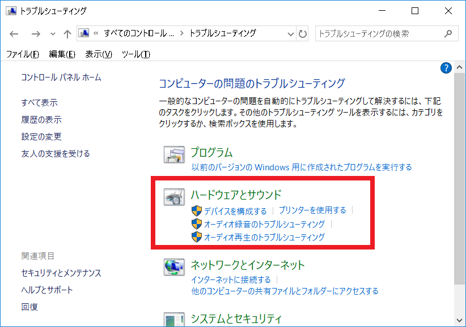Open the ファイル(F) menu
Screen dimensions: 466x327
23,54
